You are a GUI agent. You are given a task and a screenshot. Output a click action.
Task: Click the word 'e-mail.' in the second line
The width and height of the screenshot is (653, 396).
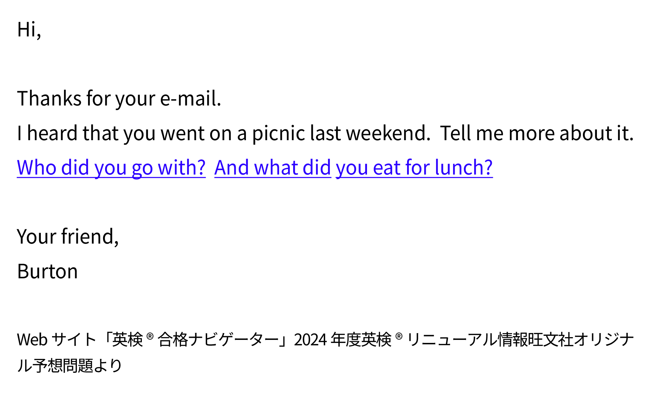pyautogui.click(x=190, y=99)
